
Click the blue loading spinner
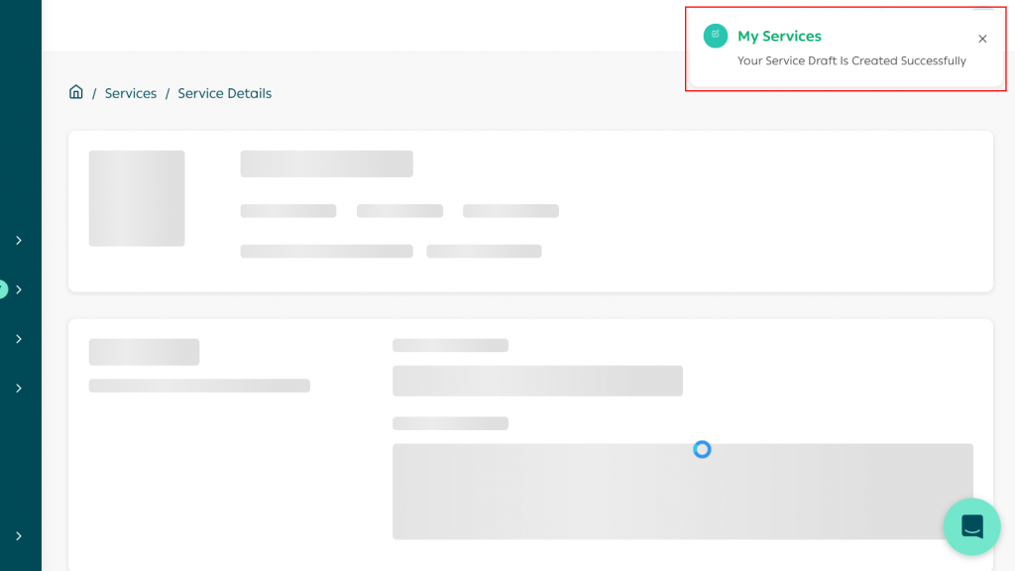point(702,449)
